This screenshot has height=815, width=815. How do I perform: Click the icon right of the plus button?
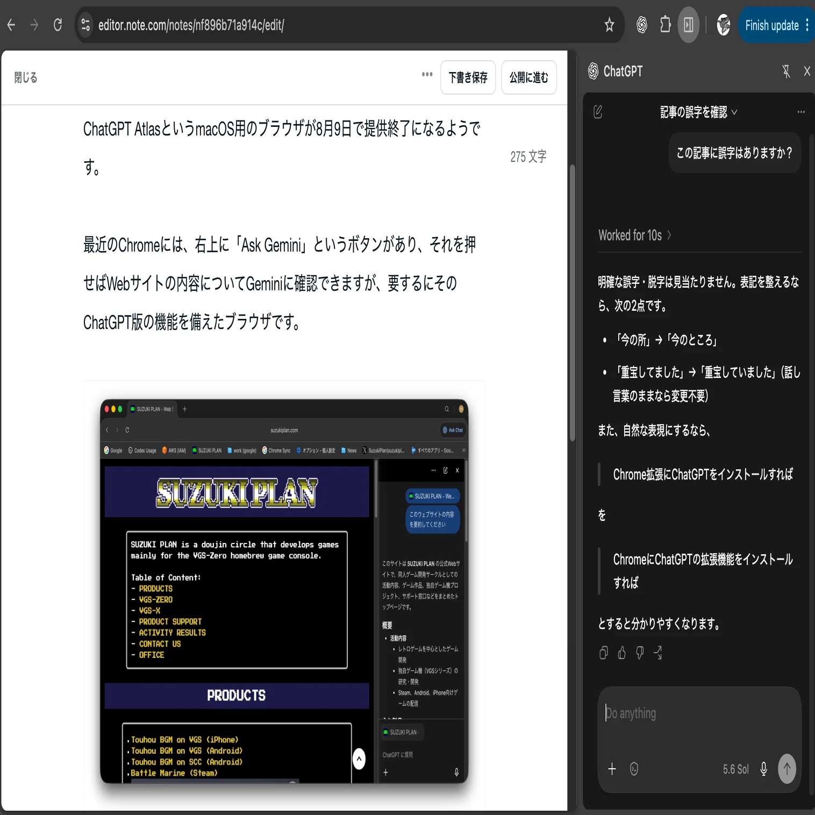[634, 769]
